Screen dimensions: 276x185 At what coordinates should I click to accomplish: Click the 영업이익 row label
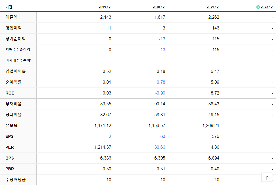[x=14, y=28]
